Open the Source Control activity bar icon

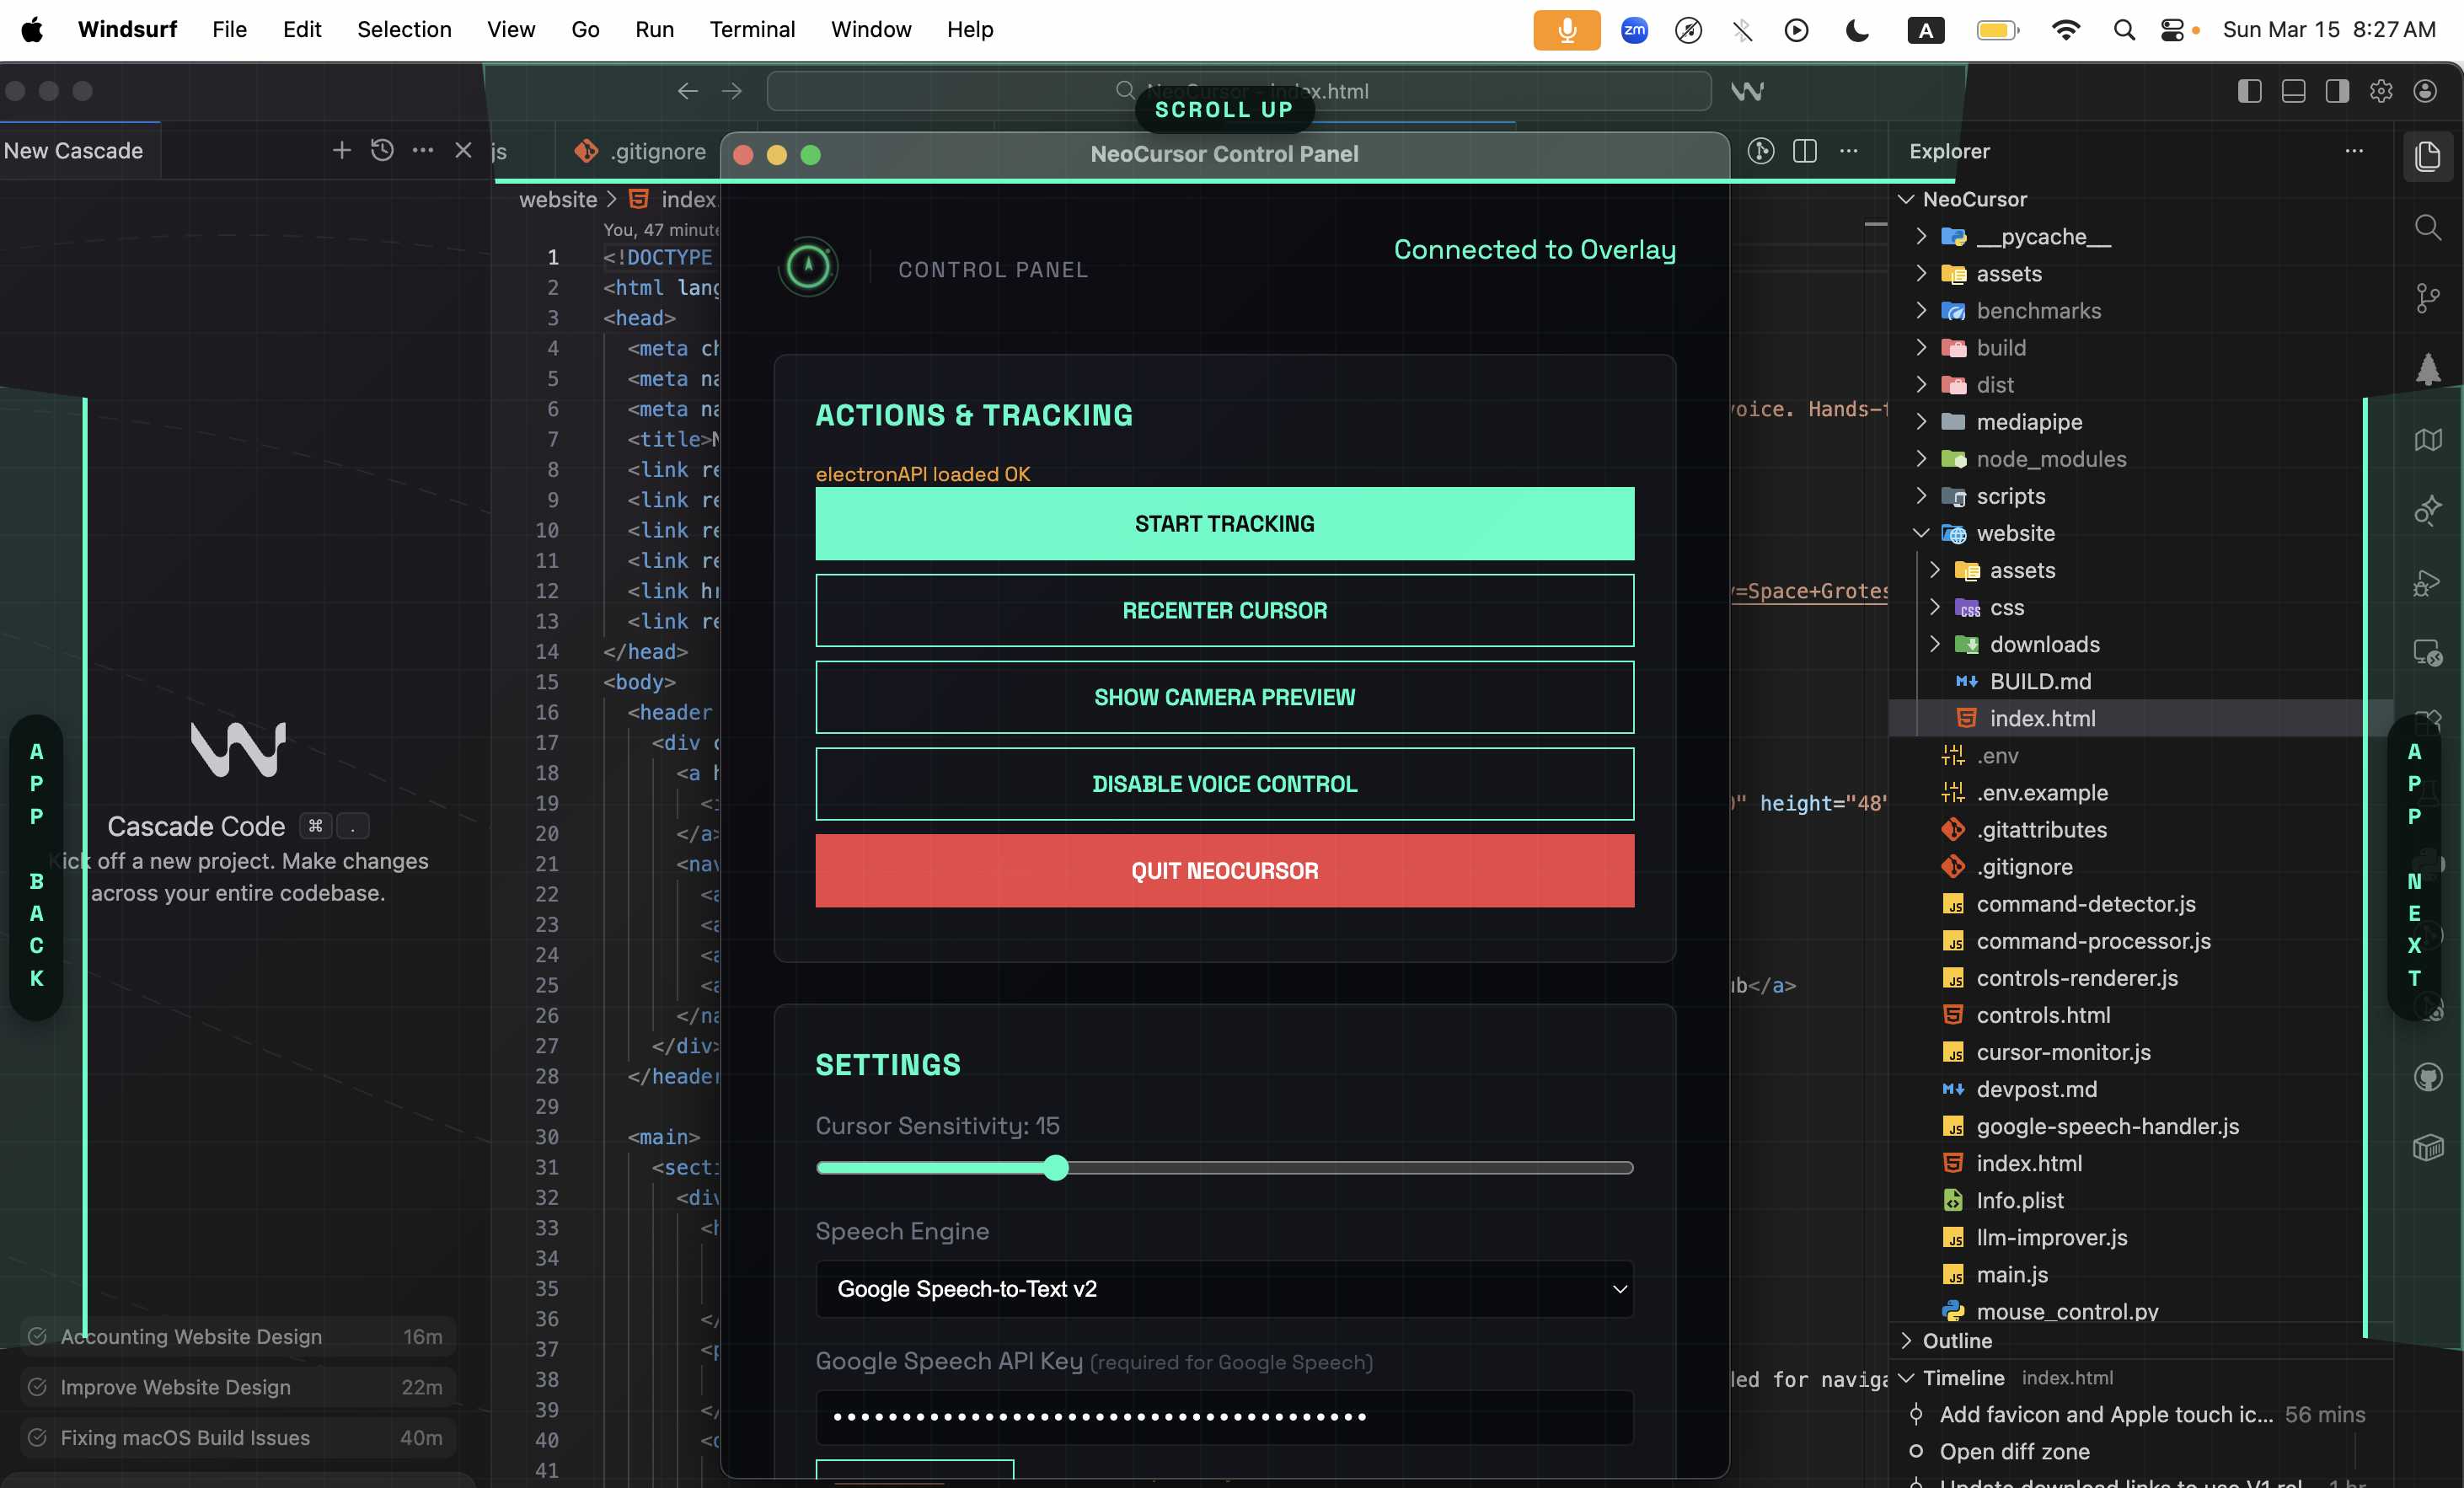2427,297
